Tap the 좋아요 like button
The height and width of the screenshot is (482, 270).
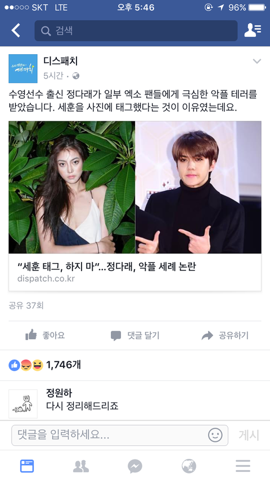point(45,335)
